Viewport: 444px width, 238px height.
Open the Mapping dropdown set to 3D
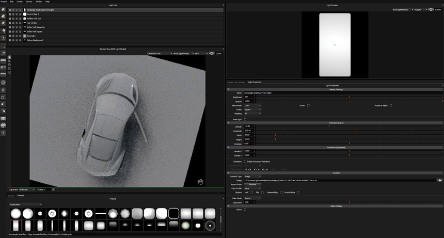252,114
